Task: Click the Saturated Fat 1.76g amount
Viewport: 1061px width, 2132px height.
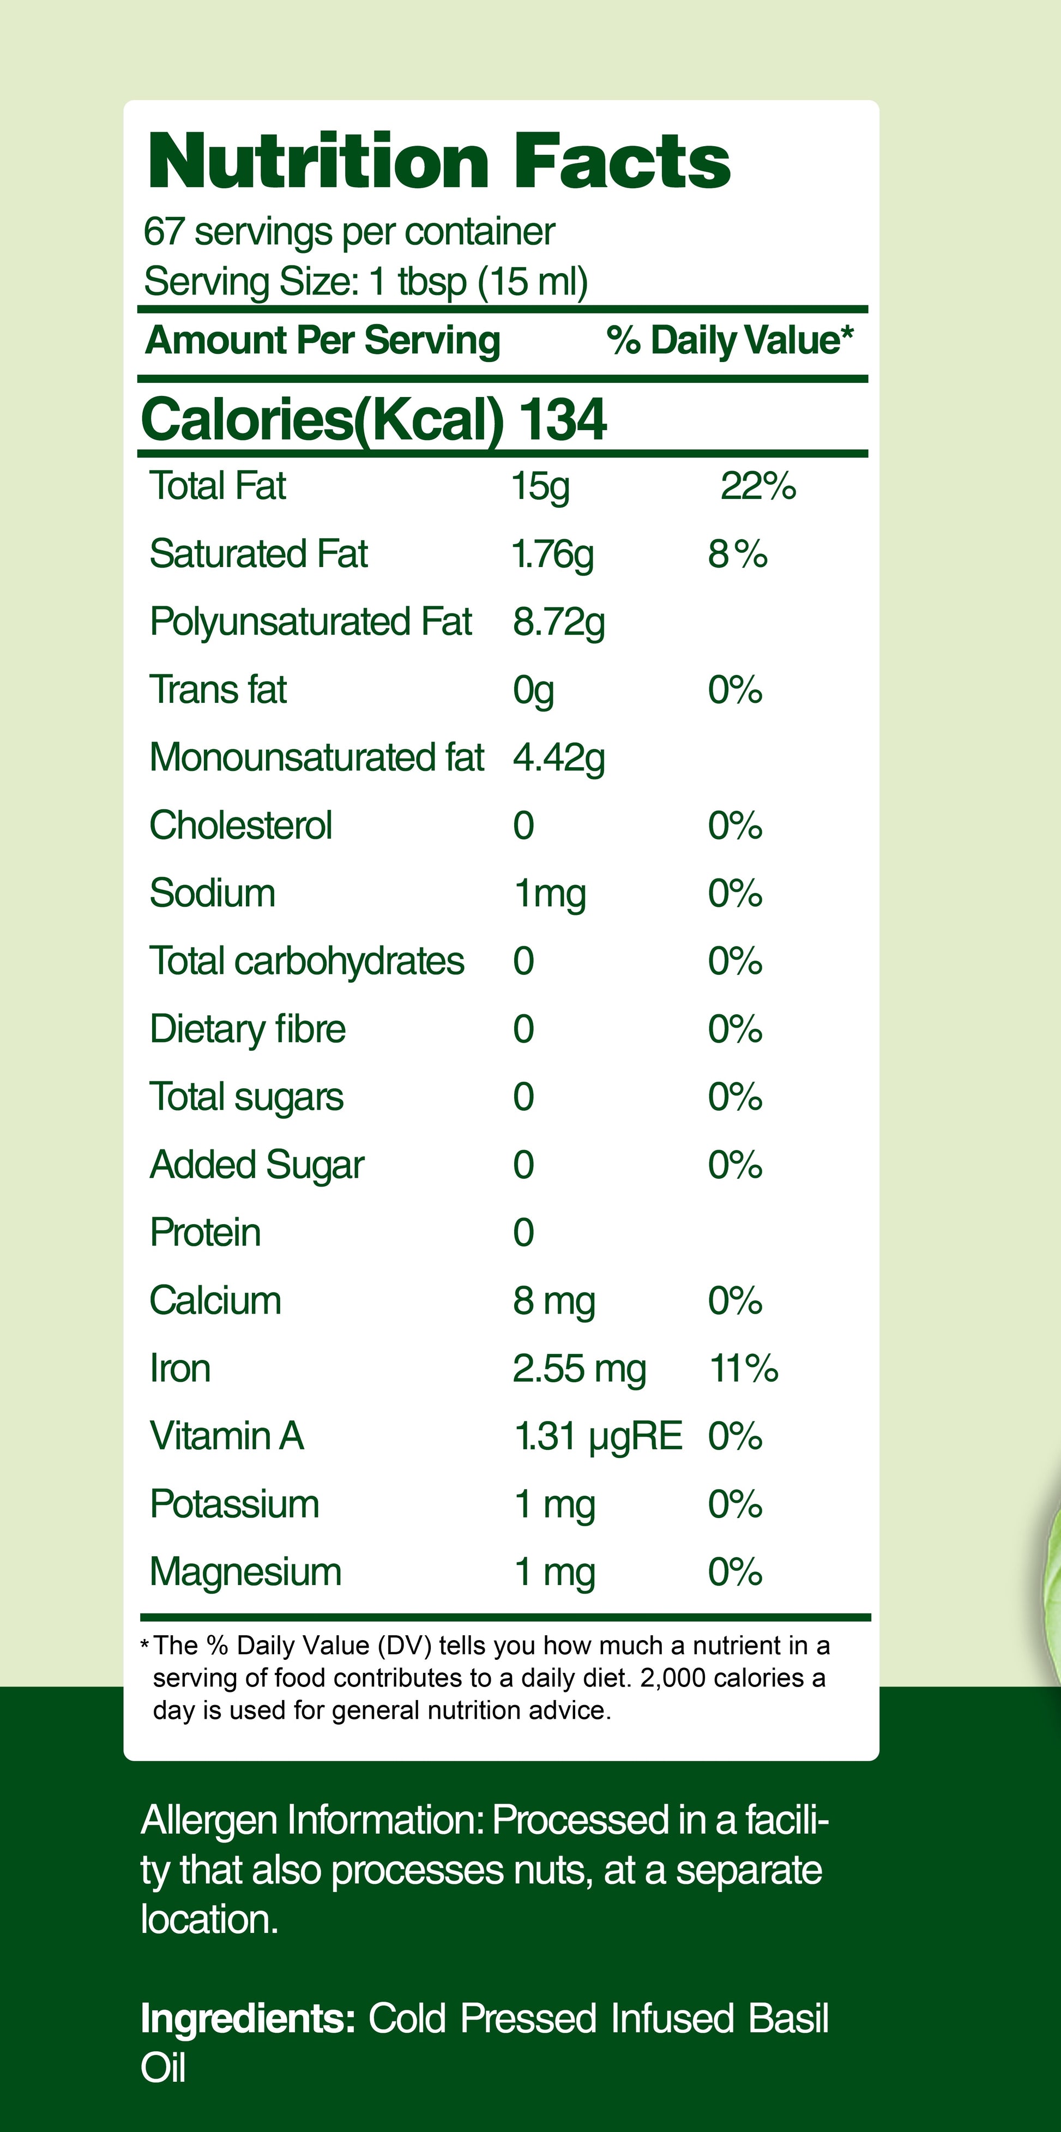Action: [x=553, y=555]
